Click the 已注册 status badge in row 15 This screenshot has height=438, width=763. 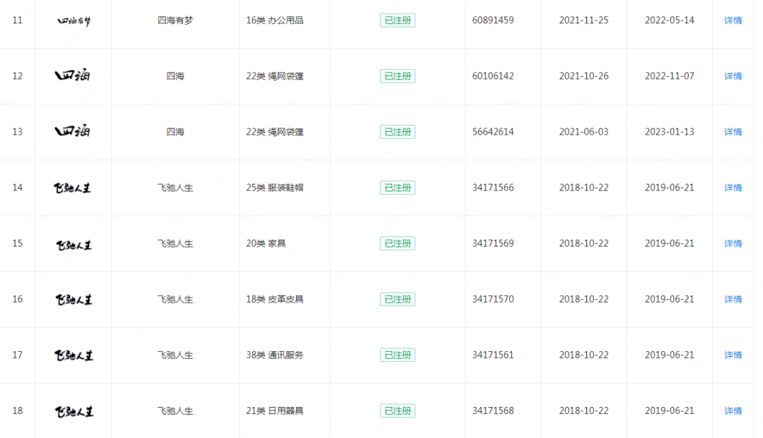[398, 243]
